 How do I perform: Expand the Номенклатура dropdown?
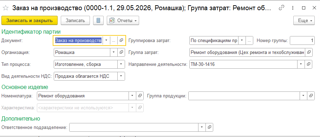tap(132, 96)
